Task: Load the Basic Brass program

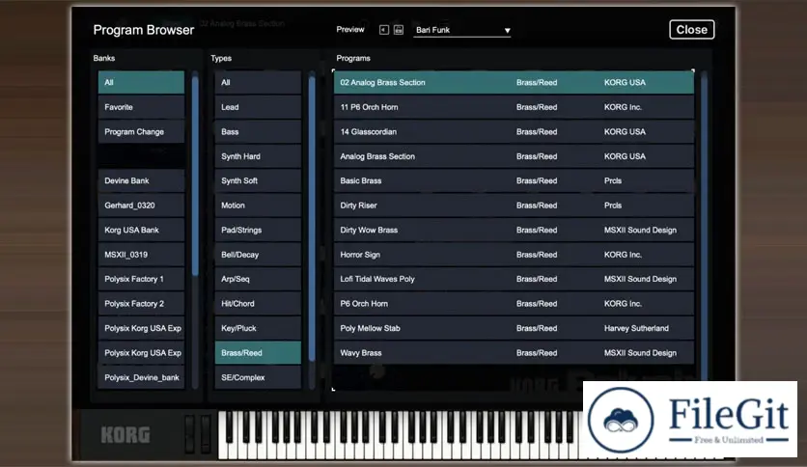Action: pyautogui.click(x=514, y=180)
